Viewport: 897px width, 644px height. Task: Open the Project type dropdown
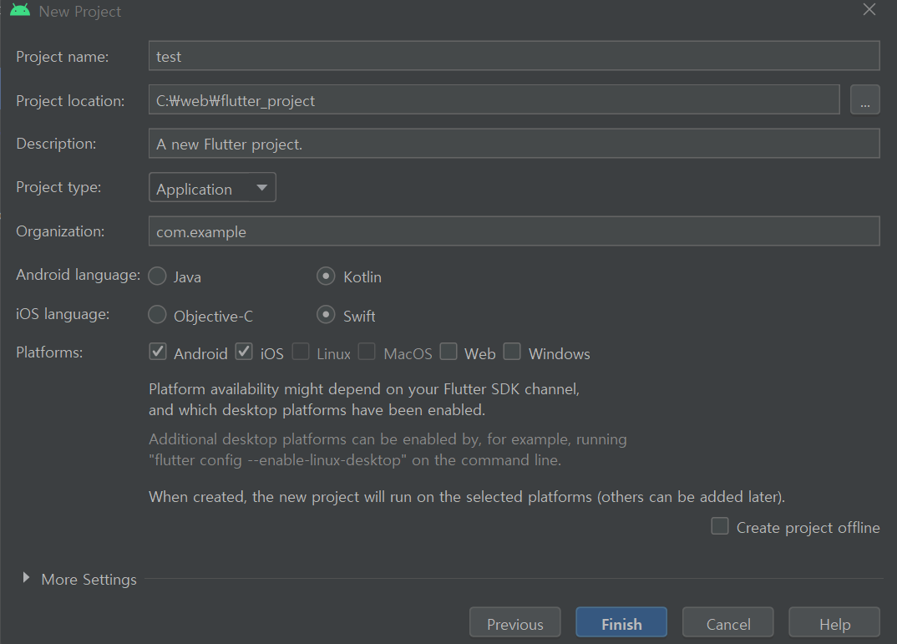click(x=212, y=188)
